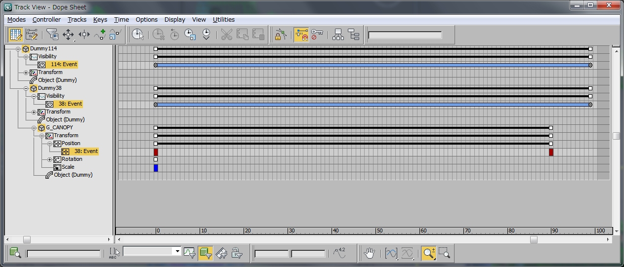
Task: Click the Insert Time icon
Action: coord(206,35)
